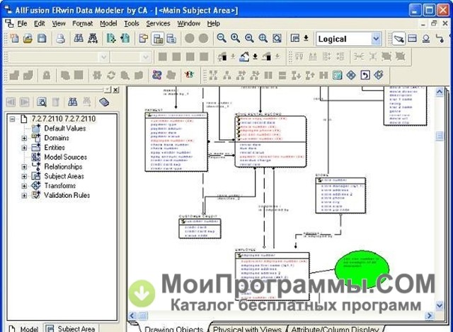
Task: Click the binoculars Find and Replace icon
Action: point(93,38)
